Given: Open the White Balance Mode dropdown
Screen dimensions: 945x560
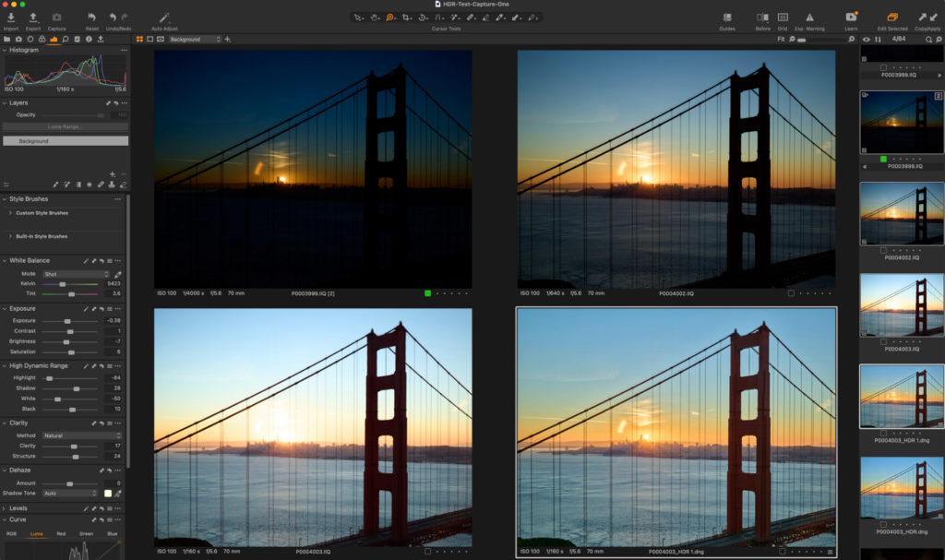Looking at the screenshot, I should coord(76,274).
